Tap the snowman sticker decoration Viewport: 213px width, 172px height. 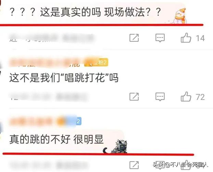click(x=179, y=16)
